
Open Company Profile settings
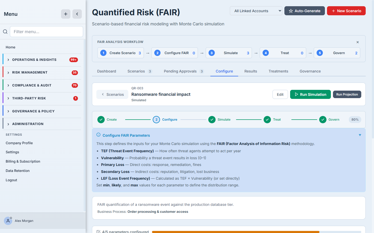tap(19, 143)
